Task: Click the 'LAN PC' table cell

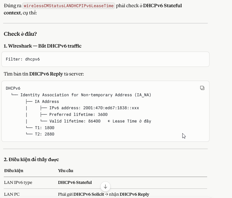Action: tap(12, 194)
